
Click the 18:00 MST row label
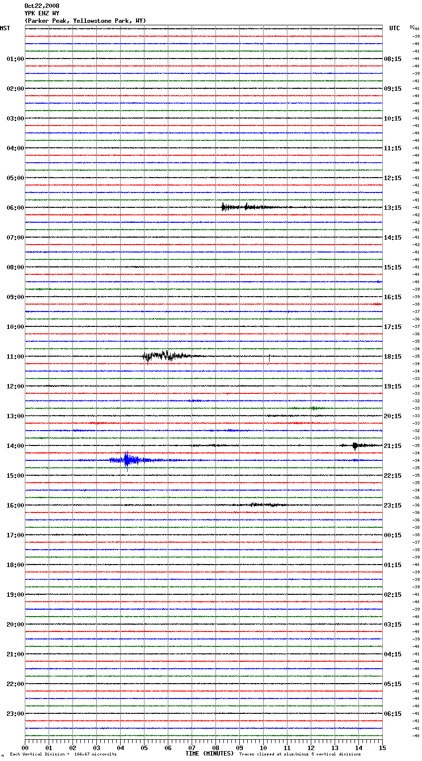tap(15, 565)
